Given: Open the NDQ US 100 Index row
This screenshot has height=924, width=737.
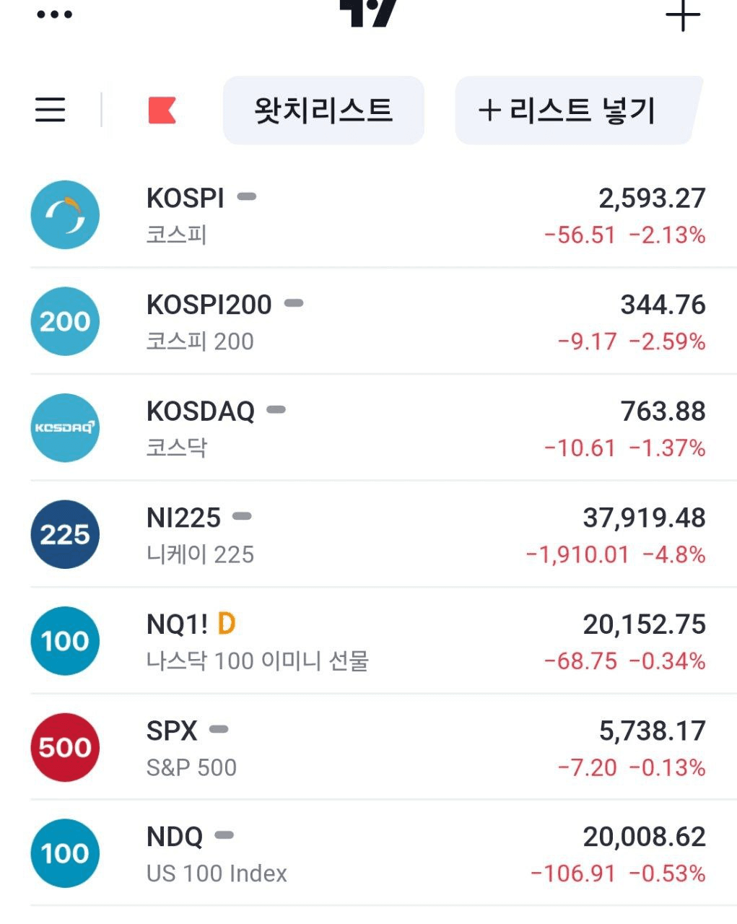Looking at the screenshot, I should pyautogui.click(x=368, y=853).
